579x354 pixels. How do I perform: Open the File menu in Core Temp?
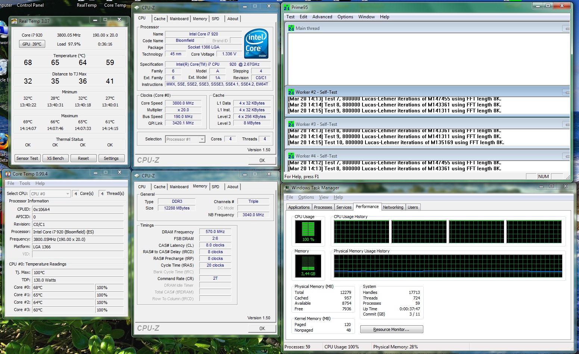11,183
